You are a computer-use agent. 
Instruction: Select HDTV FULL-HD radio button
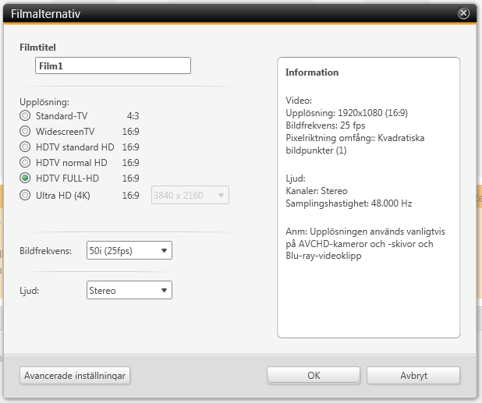tap(25, 179)
